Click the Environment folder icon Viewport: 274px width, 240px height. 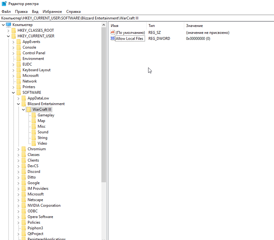click(19, 59)
